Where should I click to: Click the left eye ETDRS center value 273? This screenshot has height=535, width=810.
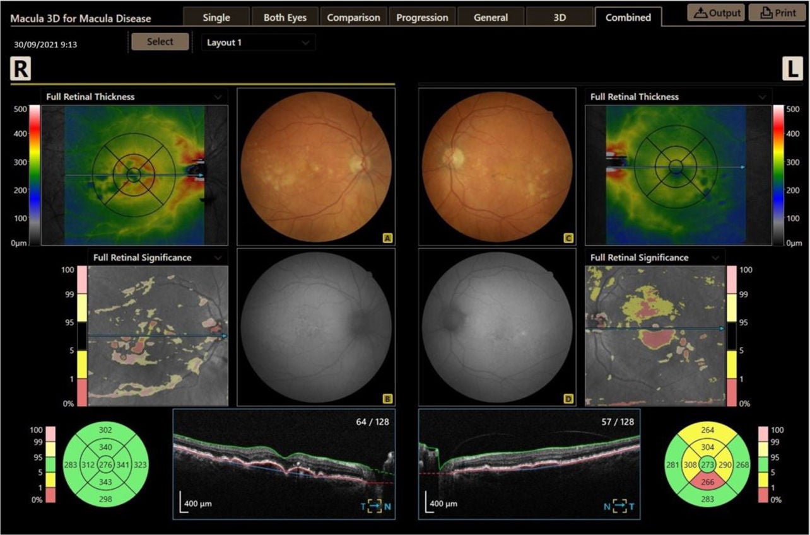tap(707, 464)
